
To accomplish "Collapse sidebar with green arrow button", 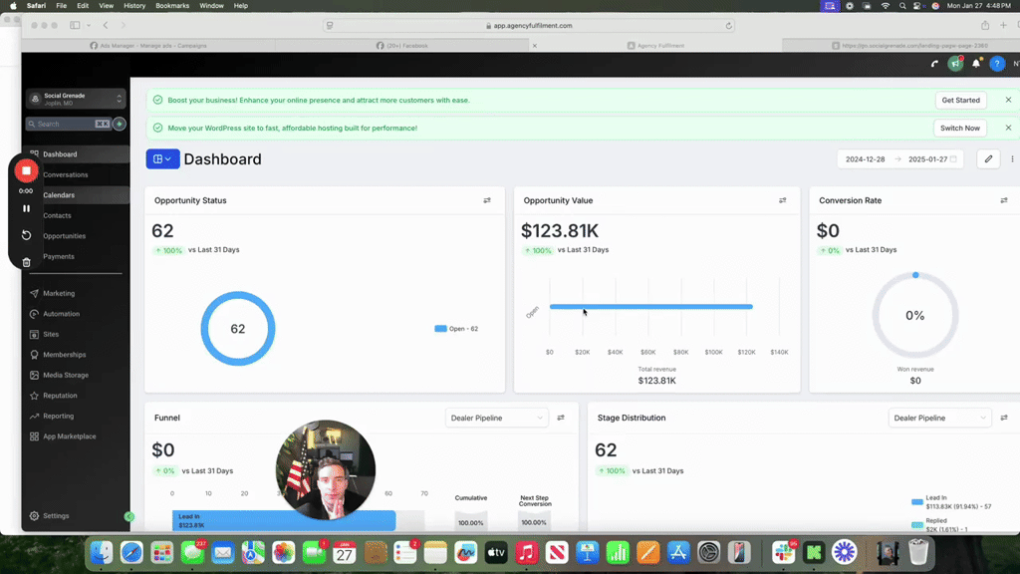I will point(128,516).
